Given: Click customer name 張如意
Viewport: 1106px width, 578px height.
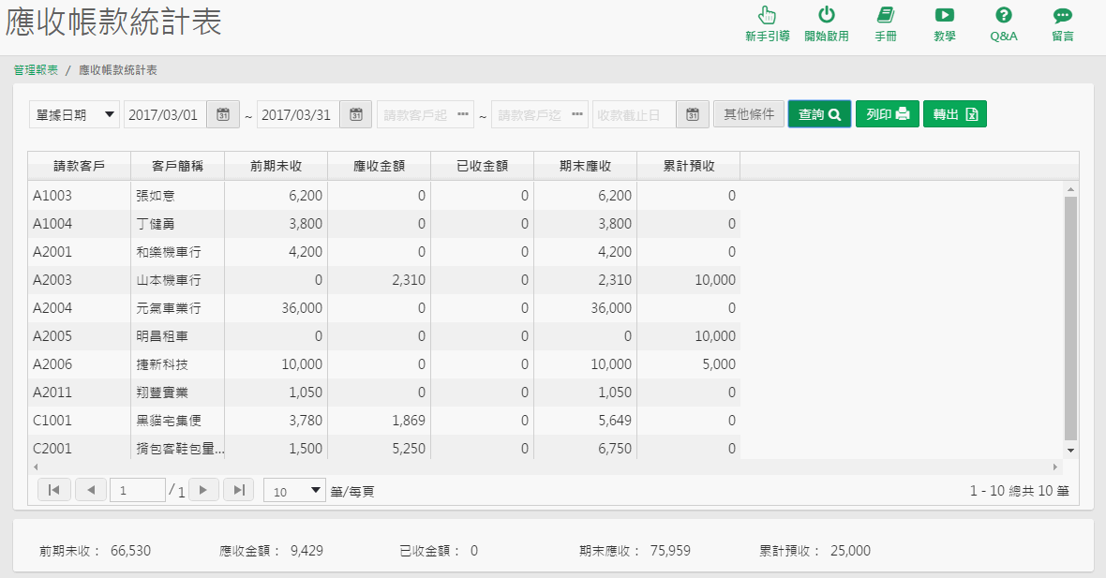Looking at the screenshot, I should coord(156,196).
